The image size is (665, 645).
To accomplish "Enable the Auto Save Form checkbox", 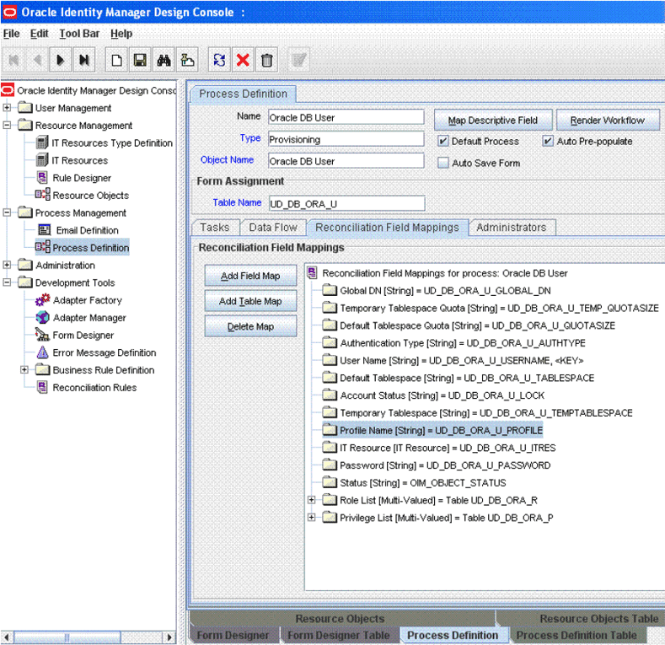I will coord(442,163).
